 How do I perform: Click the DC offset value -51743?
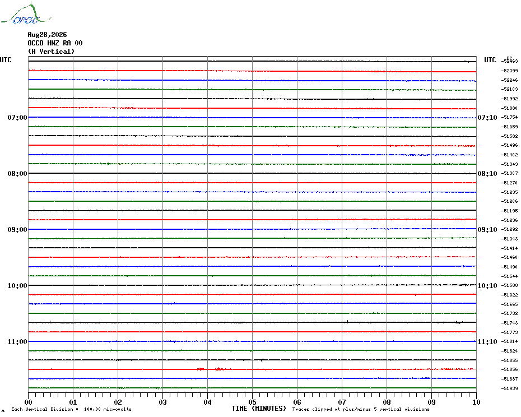click(510, 323)
